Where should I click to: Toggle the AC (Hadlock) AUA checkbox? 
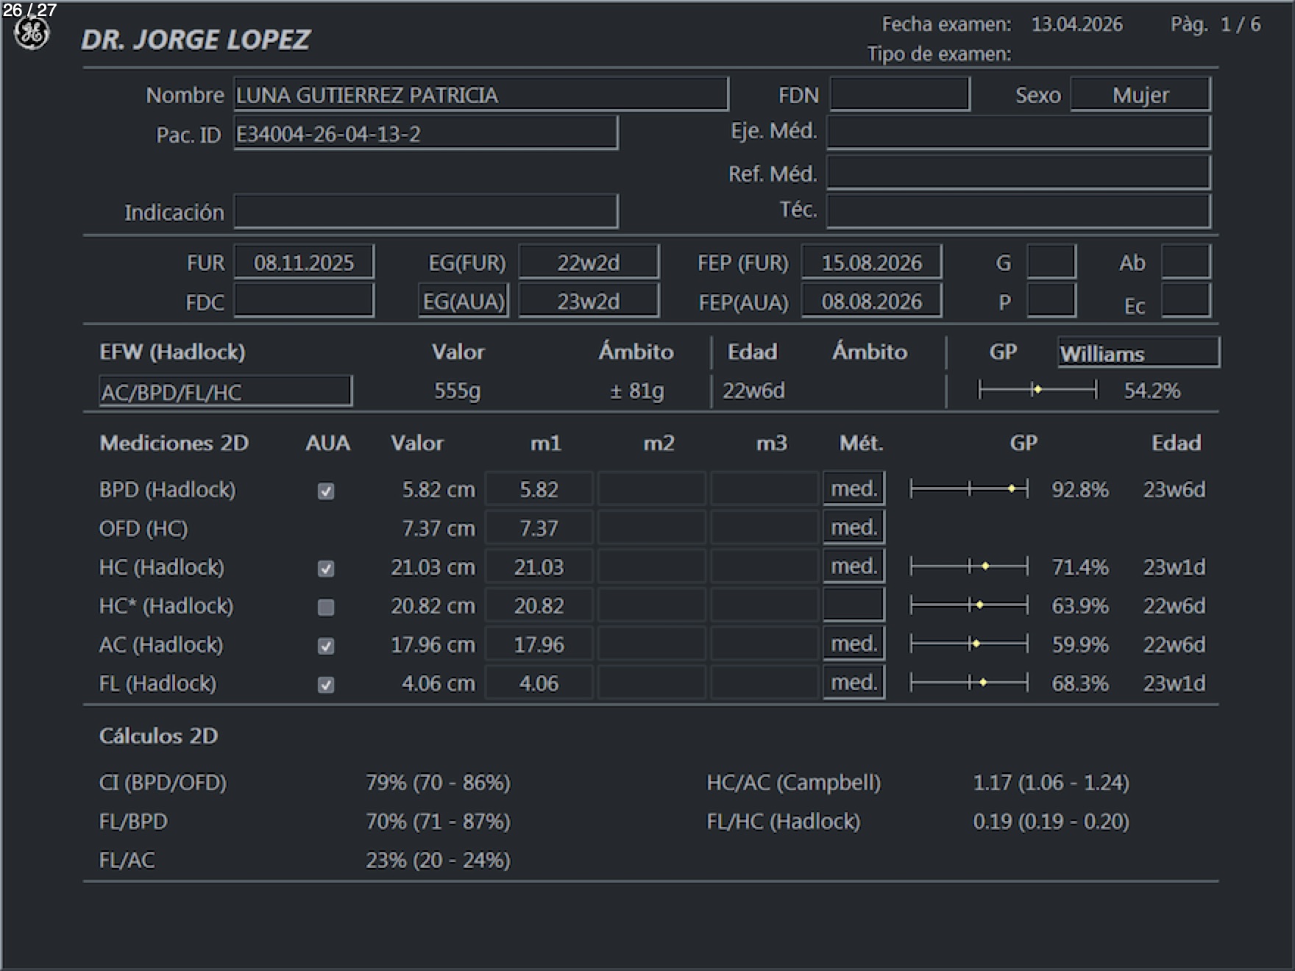(325, 647)
